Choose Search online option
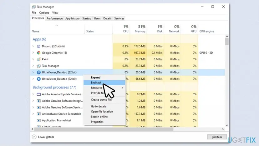The width and height of the screenshot is (259, 146). pos(104,117)
